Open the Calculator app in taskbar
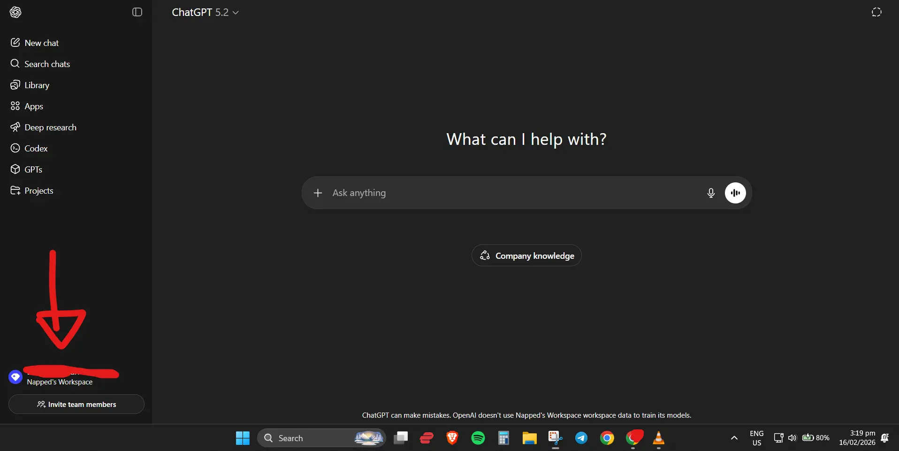This screenshot has height=451, width=899. 504,438
